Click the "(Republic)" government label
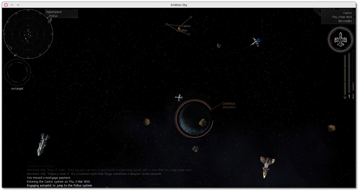359x191 pixels. (229, 107)
